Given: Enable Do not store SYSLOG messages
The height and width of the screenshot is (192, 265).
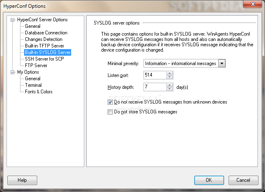Looking at the screenshot, I should click(x=110, y=112).
